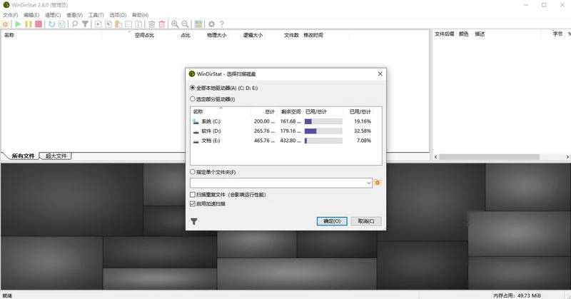The image size is (571, 299).
Task: Click the green resume scan icon
Action: (18, 24)
